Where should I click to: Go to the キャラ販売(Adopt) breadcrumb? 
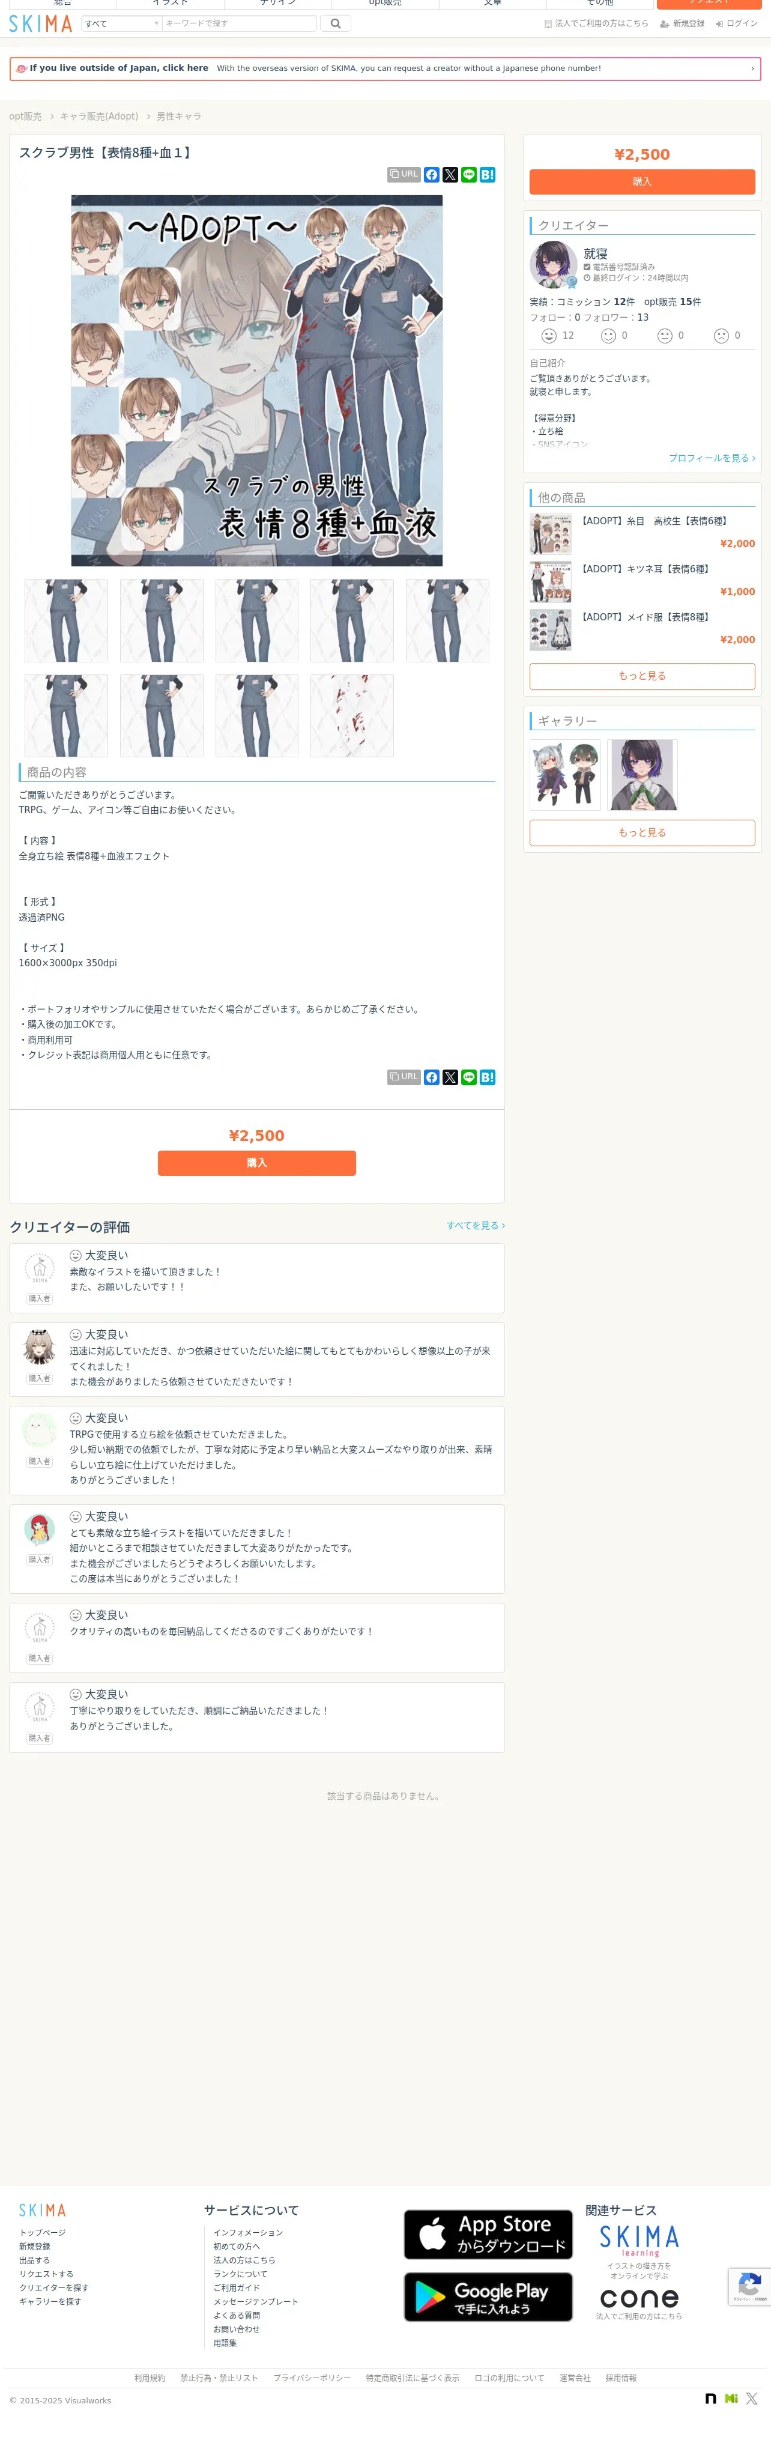(x=99, y=116)
